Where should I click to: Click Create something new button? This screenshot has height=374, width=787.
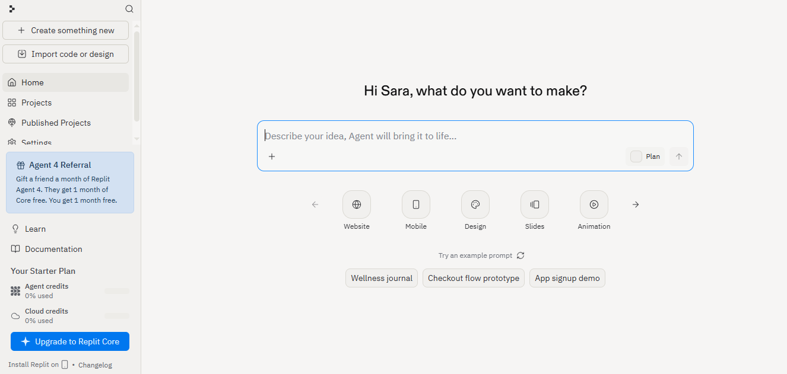coord(66,30)
